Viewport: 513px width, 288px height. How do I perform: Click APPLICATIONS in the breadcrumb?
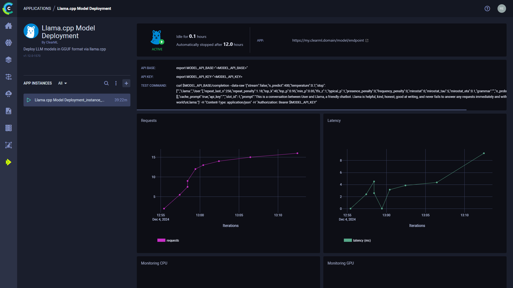[37, 8]
